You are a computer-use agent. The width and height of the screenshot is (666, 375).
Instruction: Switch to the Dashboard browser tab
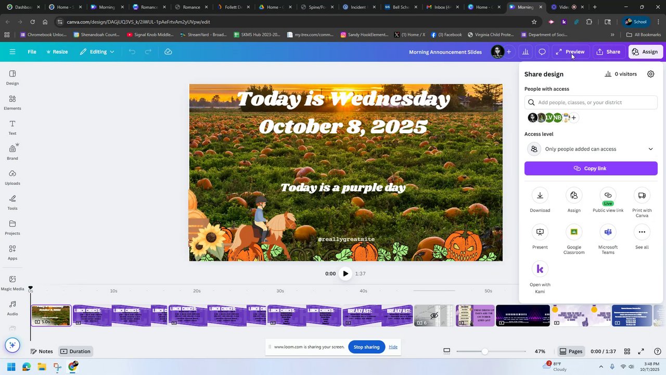21,7
